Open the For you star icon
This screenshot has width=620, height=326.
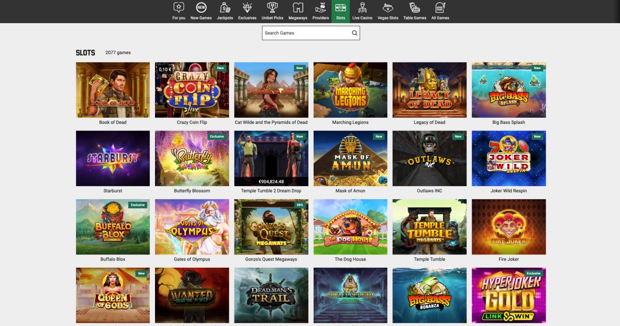click(x=179, y=7)
